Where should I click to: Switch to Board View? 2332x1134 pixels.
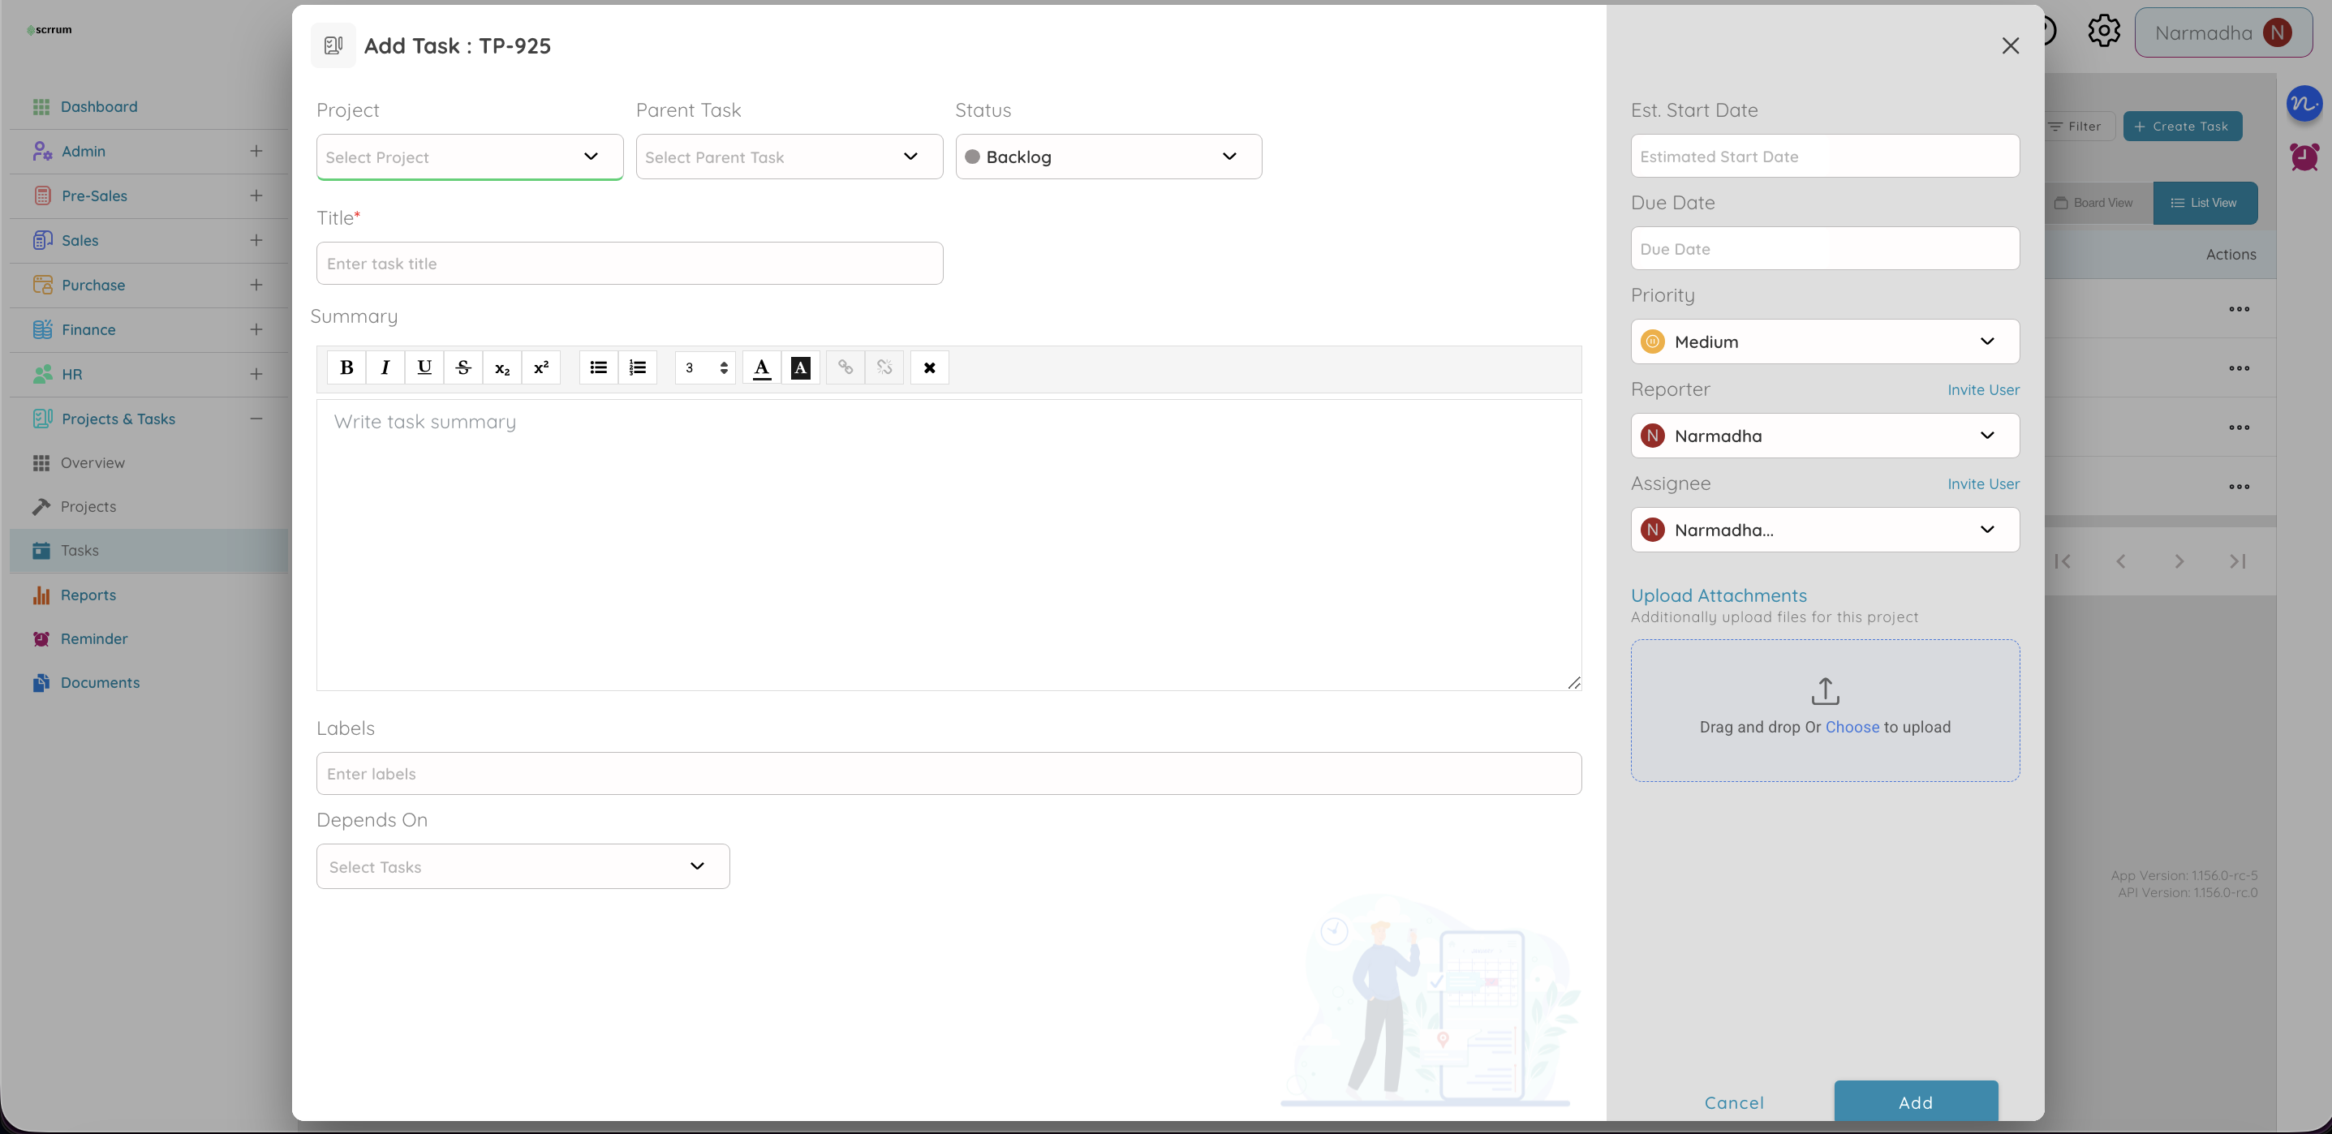2095,203
